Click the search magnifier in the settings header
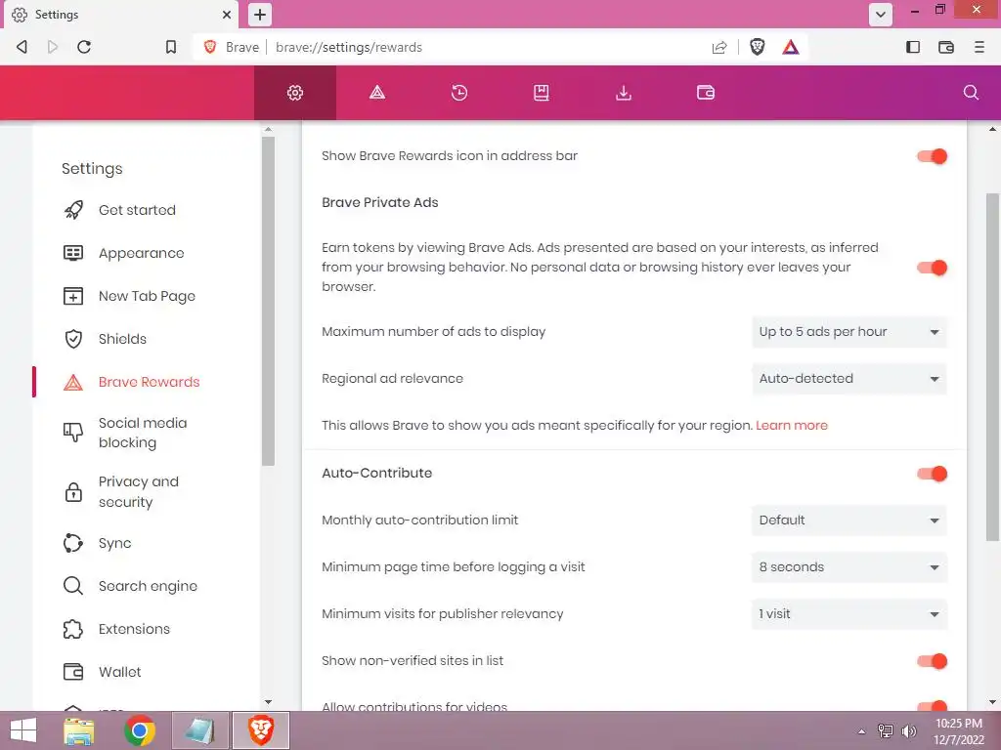The width and height of the screenshot is (1001, 750). point(971,93)
